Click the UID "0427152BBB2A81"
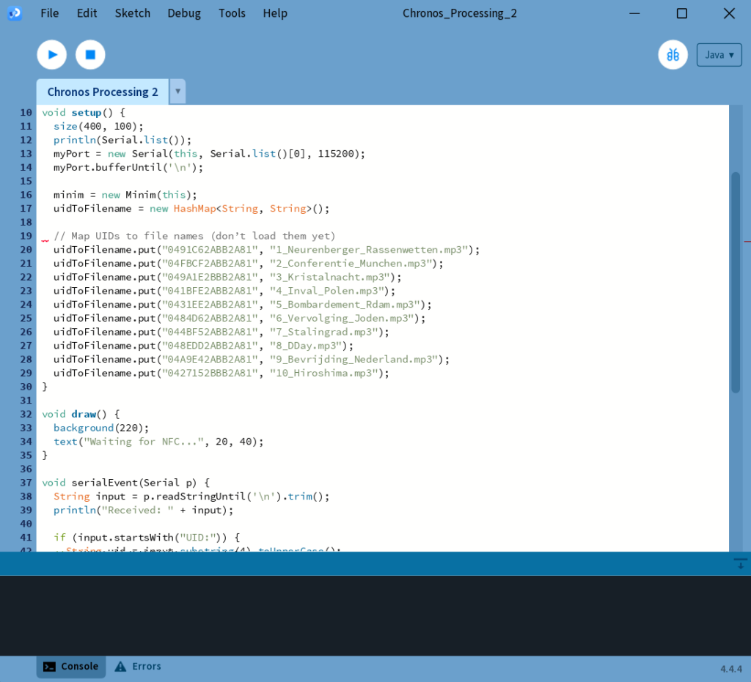Image resolution: width=751 pixels, height=682 pixels. click(210, 373)
